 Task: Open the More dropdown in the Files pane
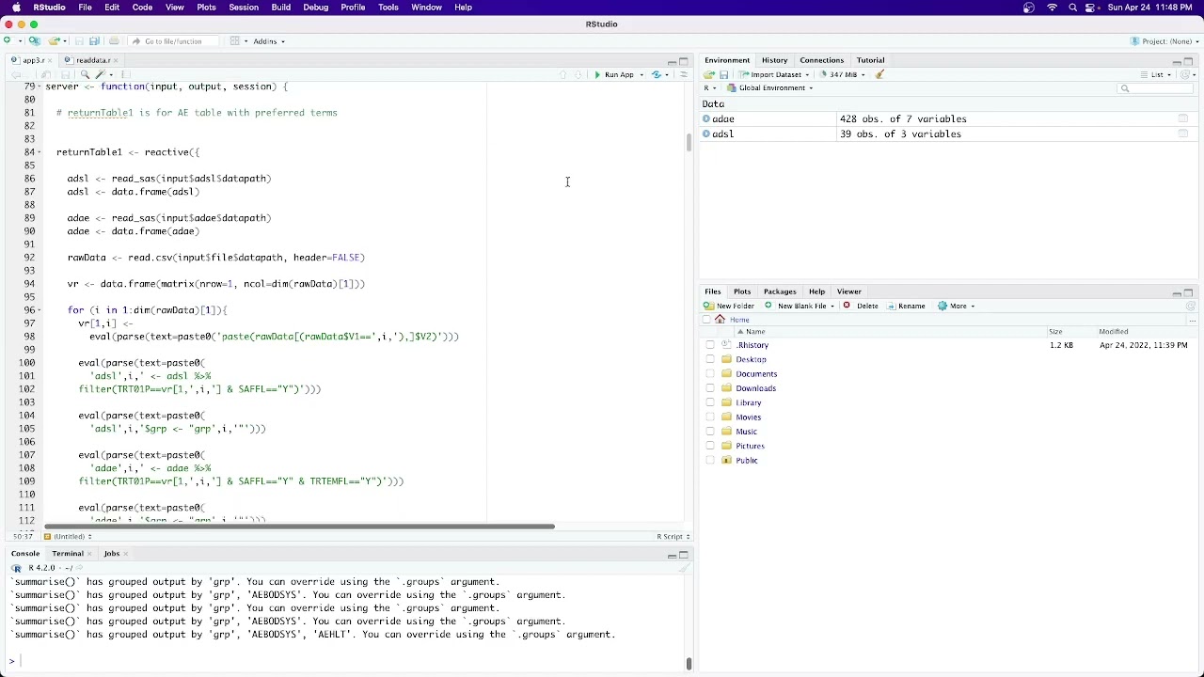tap(957, 306)
